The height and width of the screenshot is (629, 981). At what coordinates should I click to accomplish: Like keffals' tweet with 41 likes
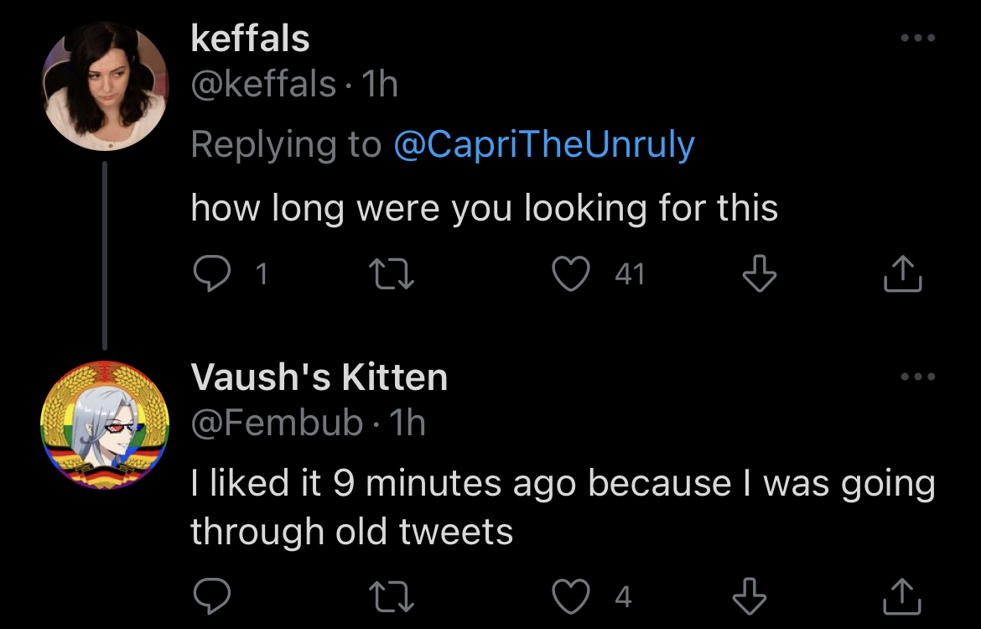click(571, 274)
